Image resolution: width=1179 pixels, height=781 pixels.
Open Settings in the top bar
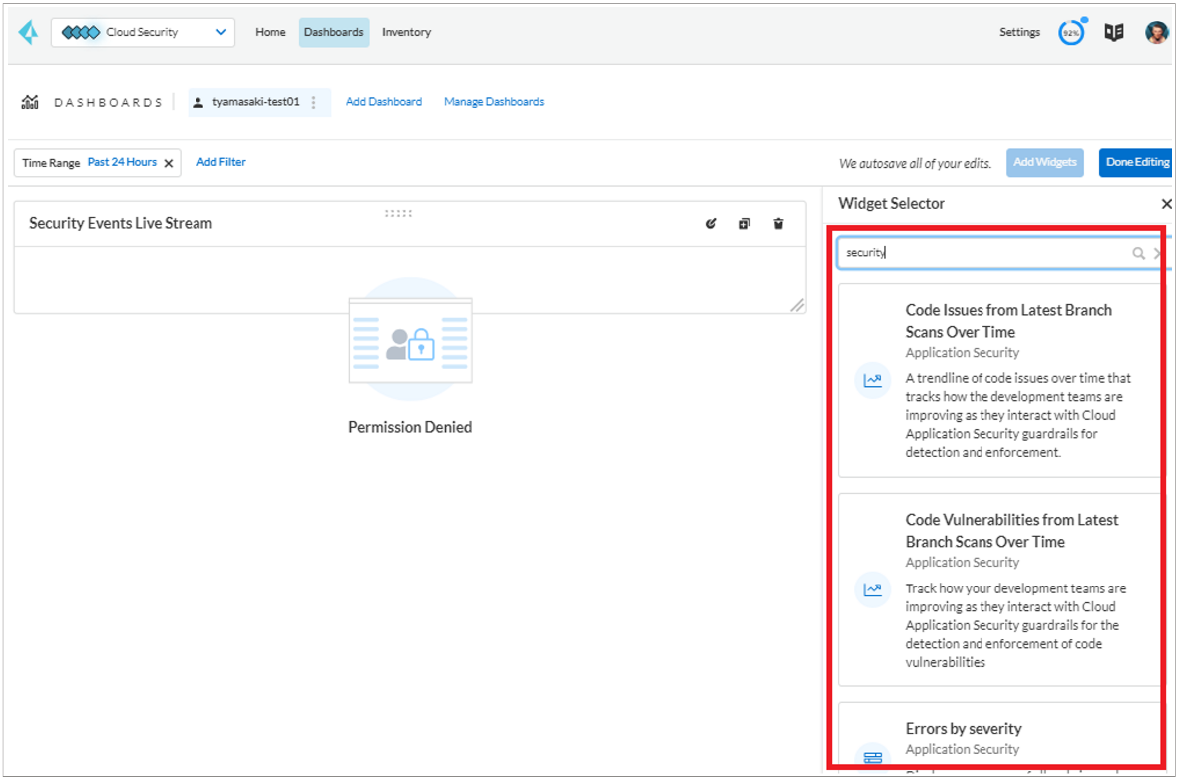tap(1019, 32)
